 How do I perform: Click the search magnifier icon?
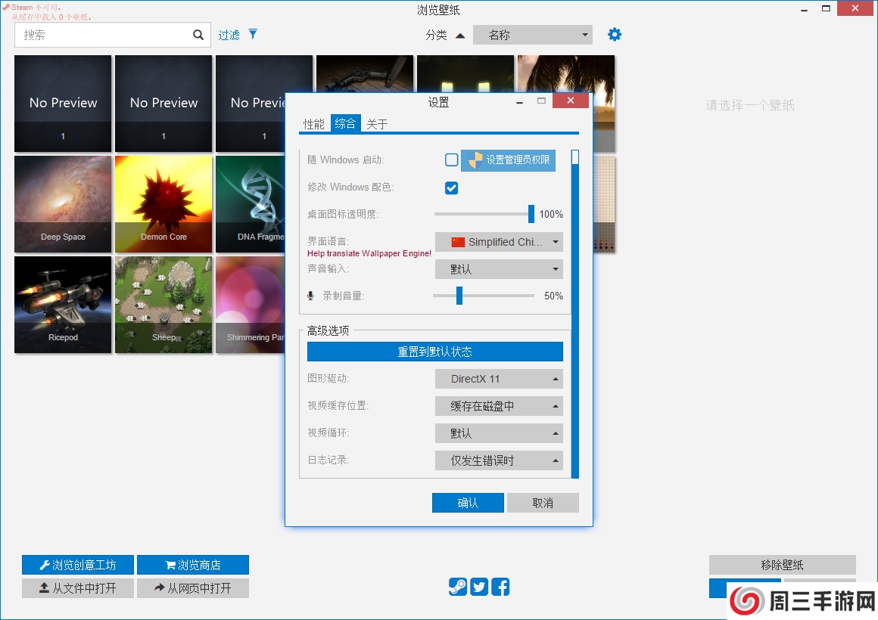198,34
